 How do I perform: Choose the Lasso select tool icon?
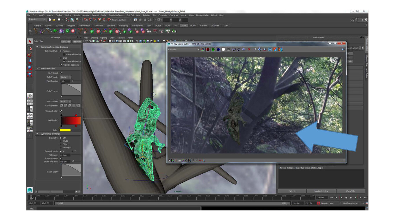click(x=30, y=48)
